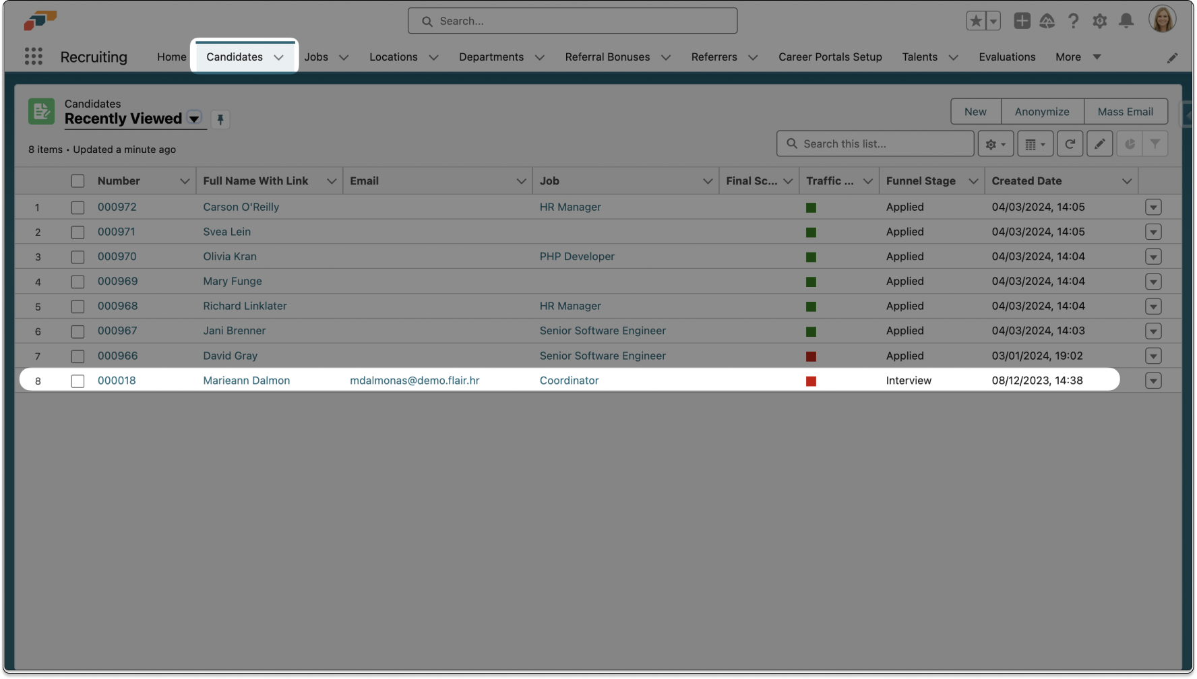Click the global create plus icon

[1022, 21]
